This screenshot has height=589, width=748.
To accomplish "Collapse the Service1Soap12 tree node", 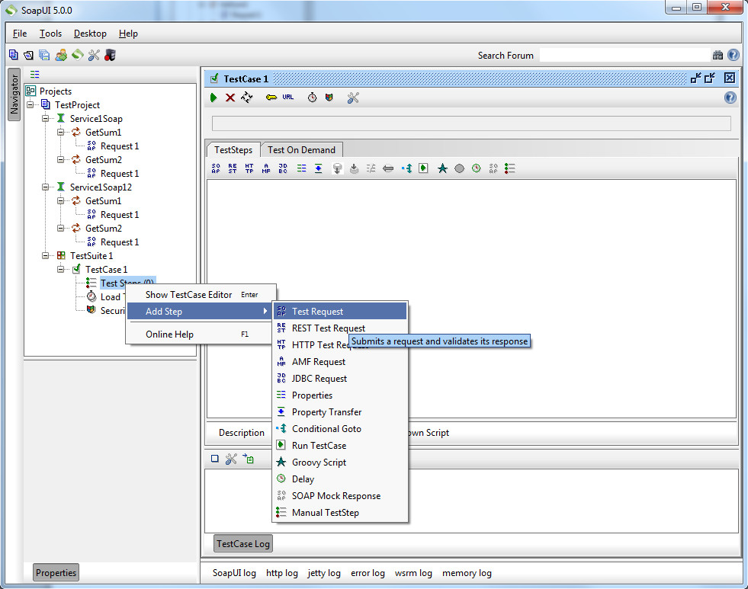I will (x=45, y=187).
